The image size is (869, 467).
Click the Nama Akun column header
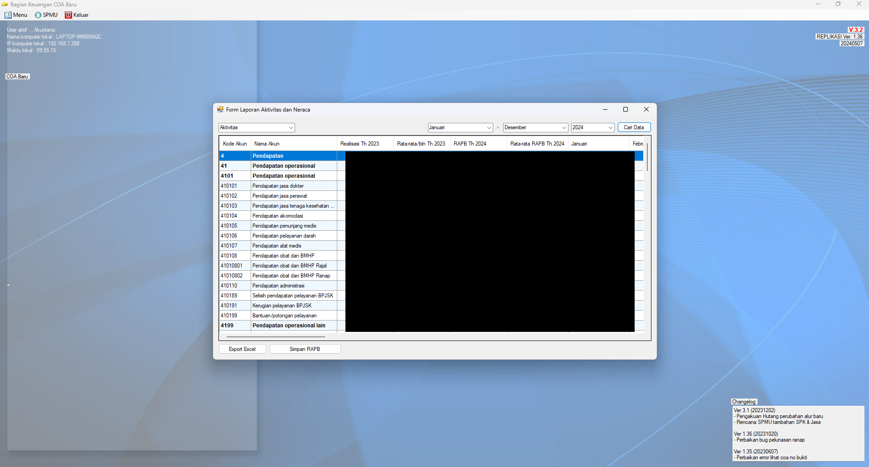[294, 144]
